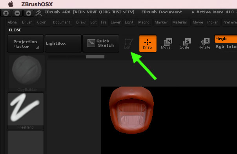Image resolution: width=237 pixels, height=154 pixels.
Task: Select the Scale tool
Action: point(185,43)
